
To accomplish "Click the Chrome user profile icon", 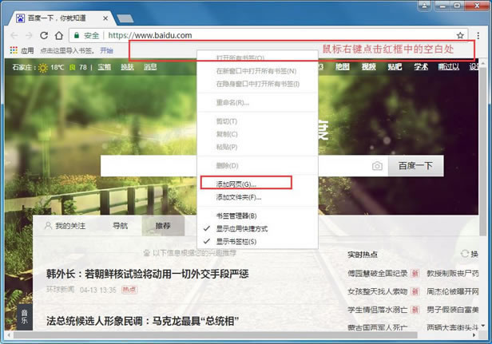I will [x=424, y=6].
